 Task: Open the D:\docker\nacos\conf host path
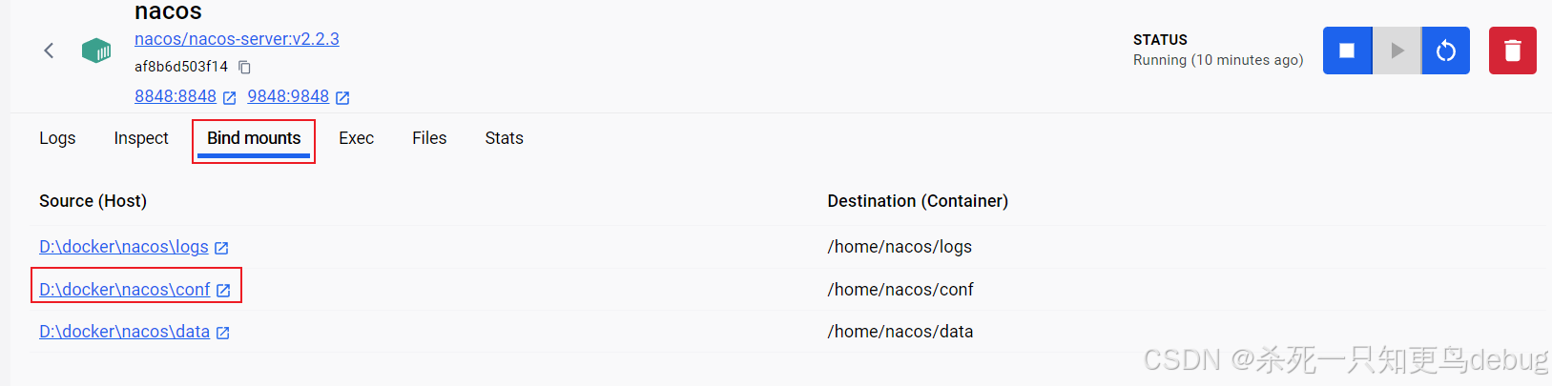pyautogui.click(x=124, y=290)
